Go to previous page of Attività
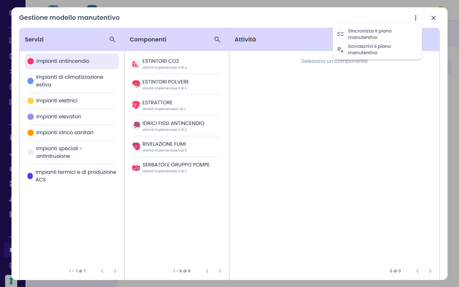This screenshot has height=287, width=459. pyautogui.click(x=418, y=271)
